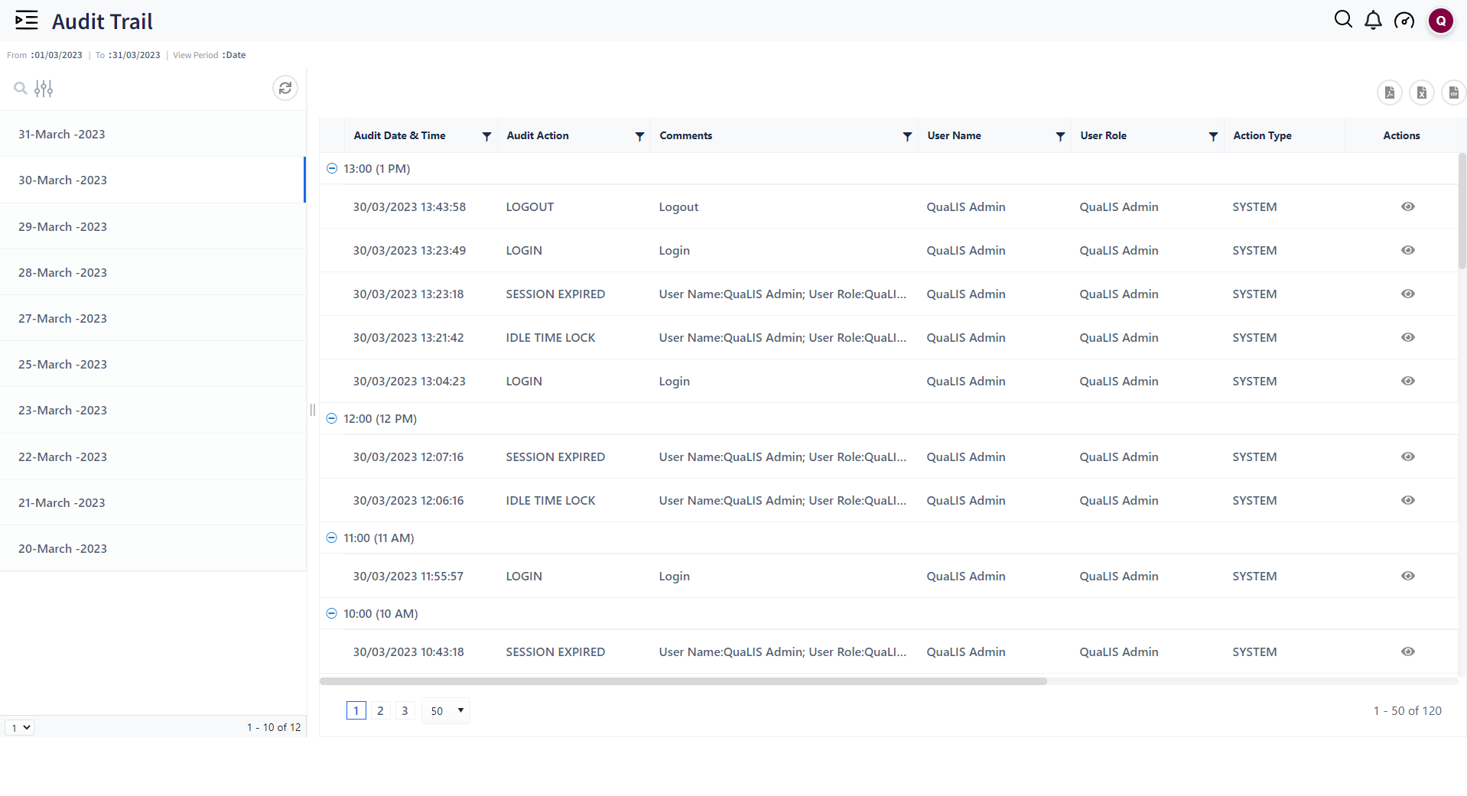Screen dimensions: 1467x796
Task: Collapse the 13:00 (1 PM) group
Action: point(332,168)
